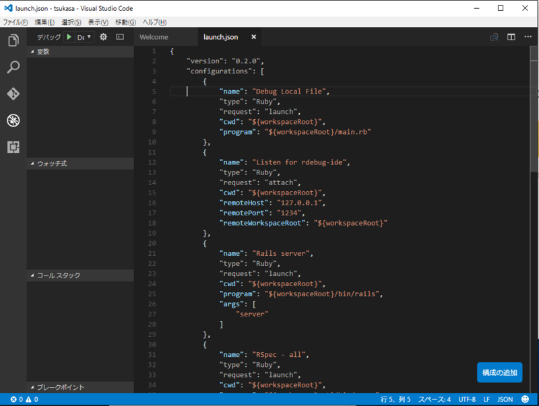Split the editor with the split icon
This screenshot has width=539, height=406.
[511, 37]
